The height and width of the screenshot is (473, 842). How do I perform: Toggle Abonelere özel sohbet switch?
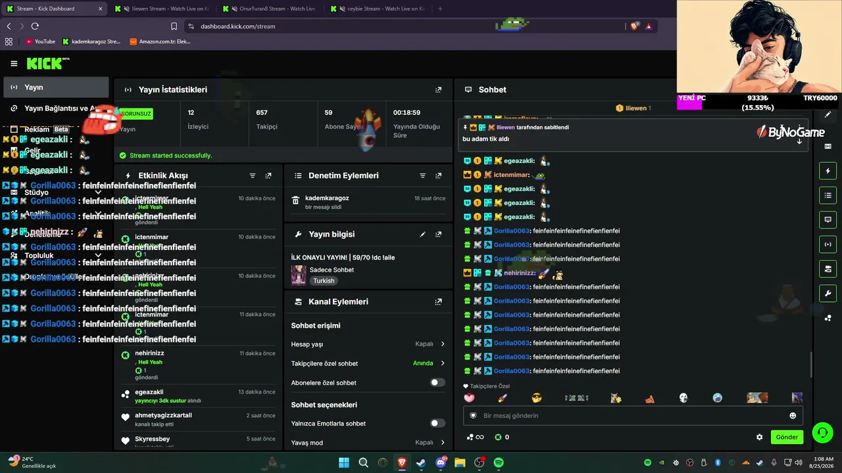pos(437,382)
